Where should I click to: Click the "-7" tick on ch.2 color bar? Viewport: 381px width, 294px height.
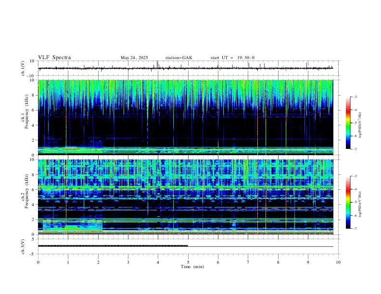[x=355, y=229]
